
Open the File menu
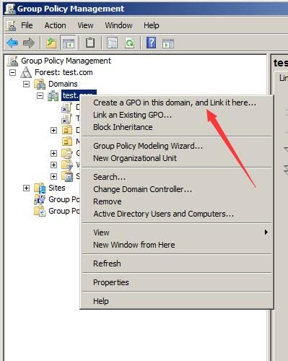[27, 25]
